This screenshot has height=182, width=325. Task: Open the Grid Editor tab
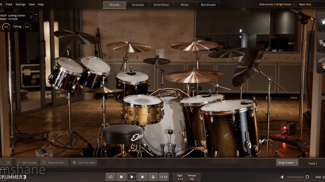(161, 5)
